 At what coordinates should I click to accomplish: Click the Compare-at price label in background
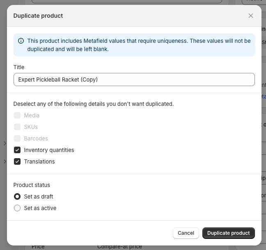tap(119, 246)
